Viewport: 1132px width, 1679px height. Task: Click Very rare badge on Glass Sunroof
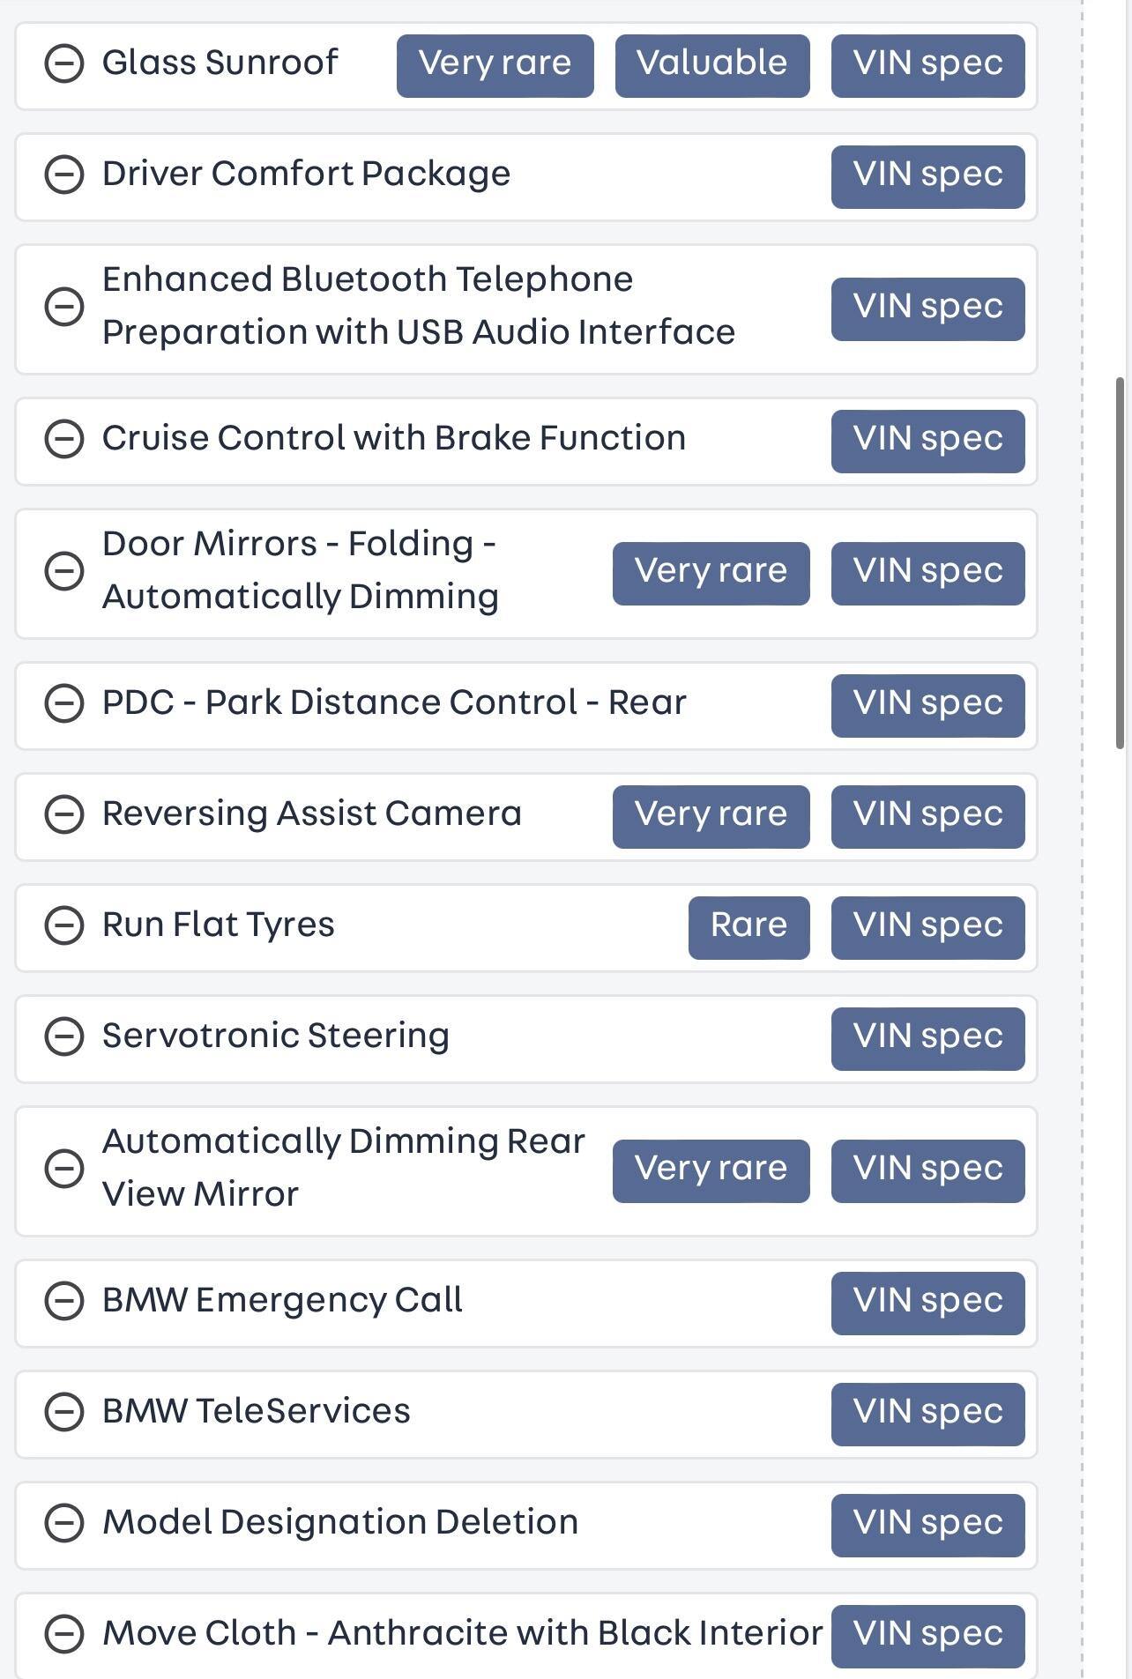tap(495, 65)
